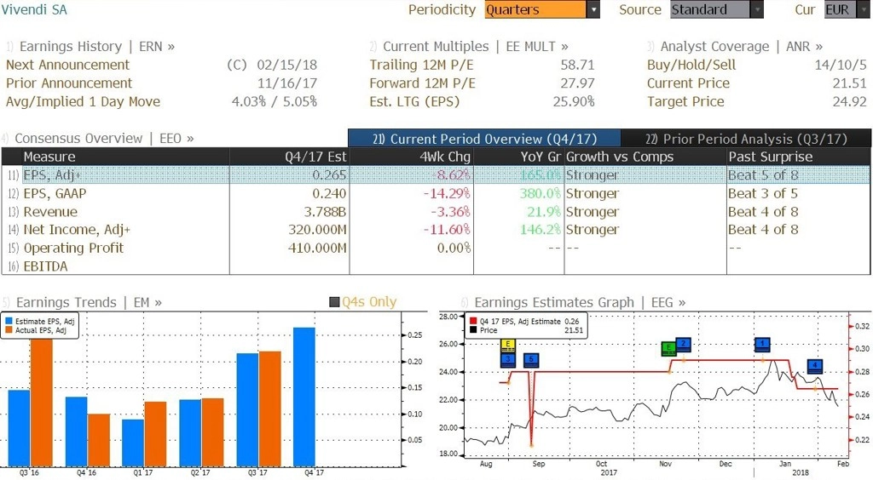The width and height of the screenshot is (873, 480).
Task: Click the Target Price value 24.92
Action: click(x=850, y=101)
